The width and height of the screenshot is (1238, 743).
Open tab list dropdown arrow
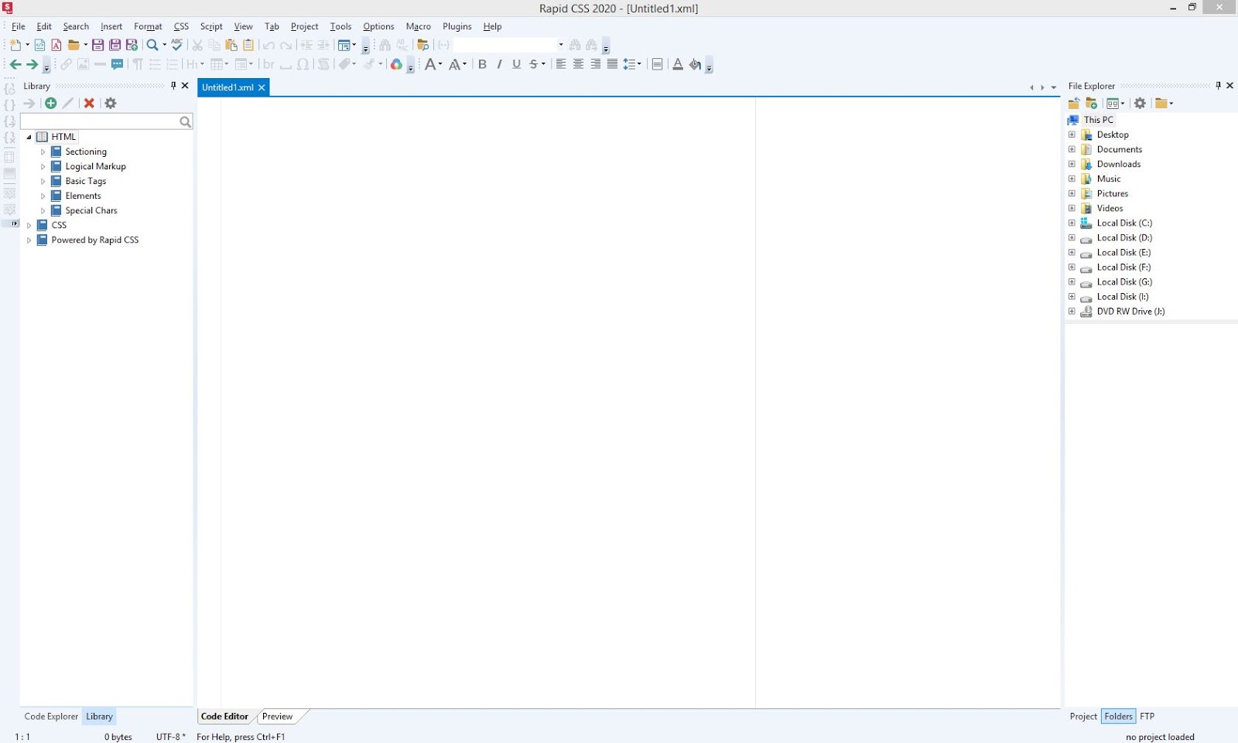click(1054, 87)
